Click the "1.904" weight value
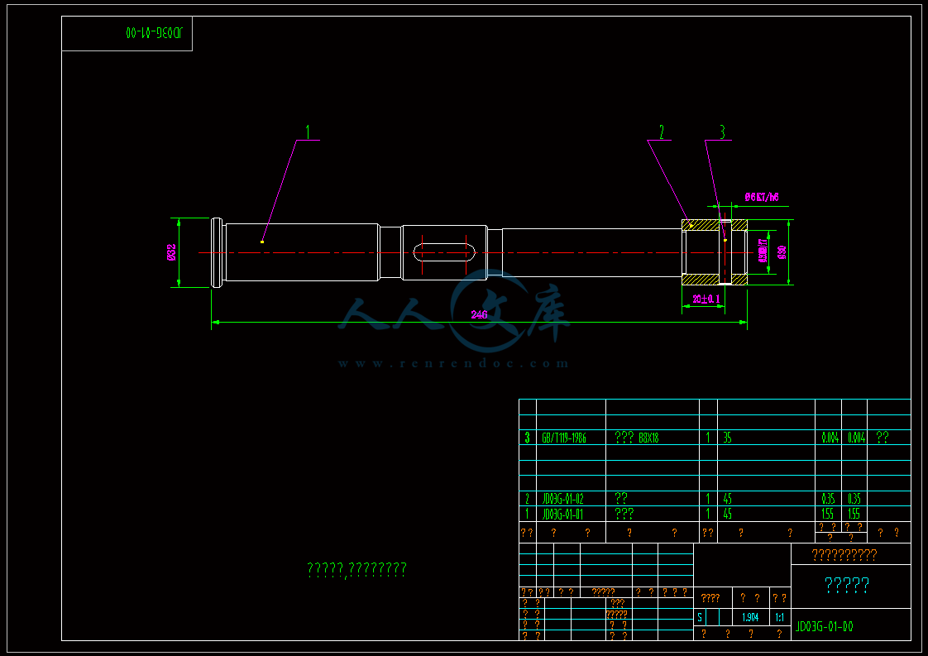Viewport: 928px width, 656px height. 750,617
